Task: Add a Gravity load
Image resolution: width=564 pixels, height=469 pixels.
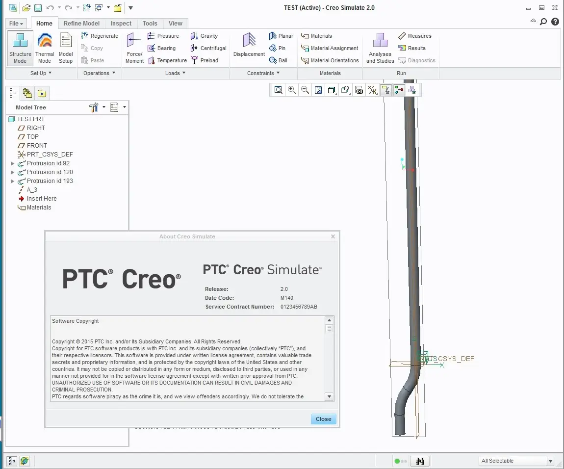Action: point(205,36)
